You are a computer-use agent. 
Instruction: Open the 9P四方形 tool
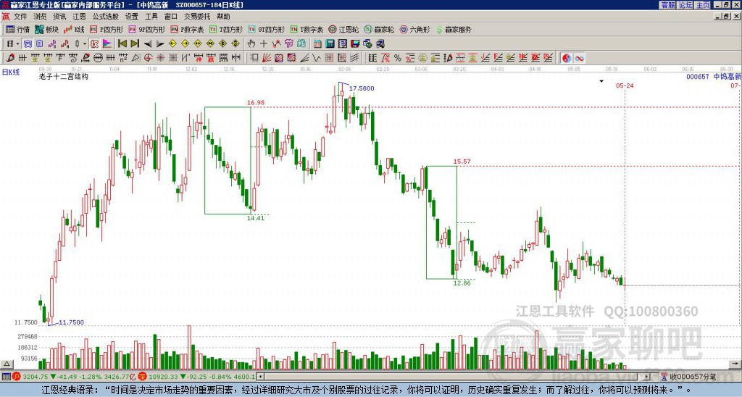click(x=146, y=29)
